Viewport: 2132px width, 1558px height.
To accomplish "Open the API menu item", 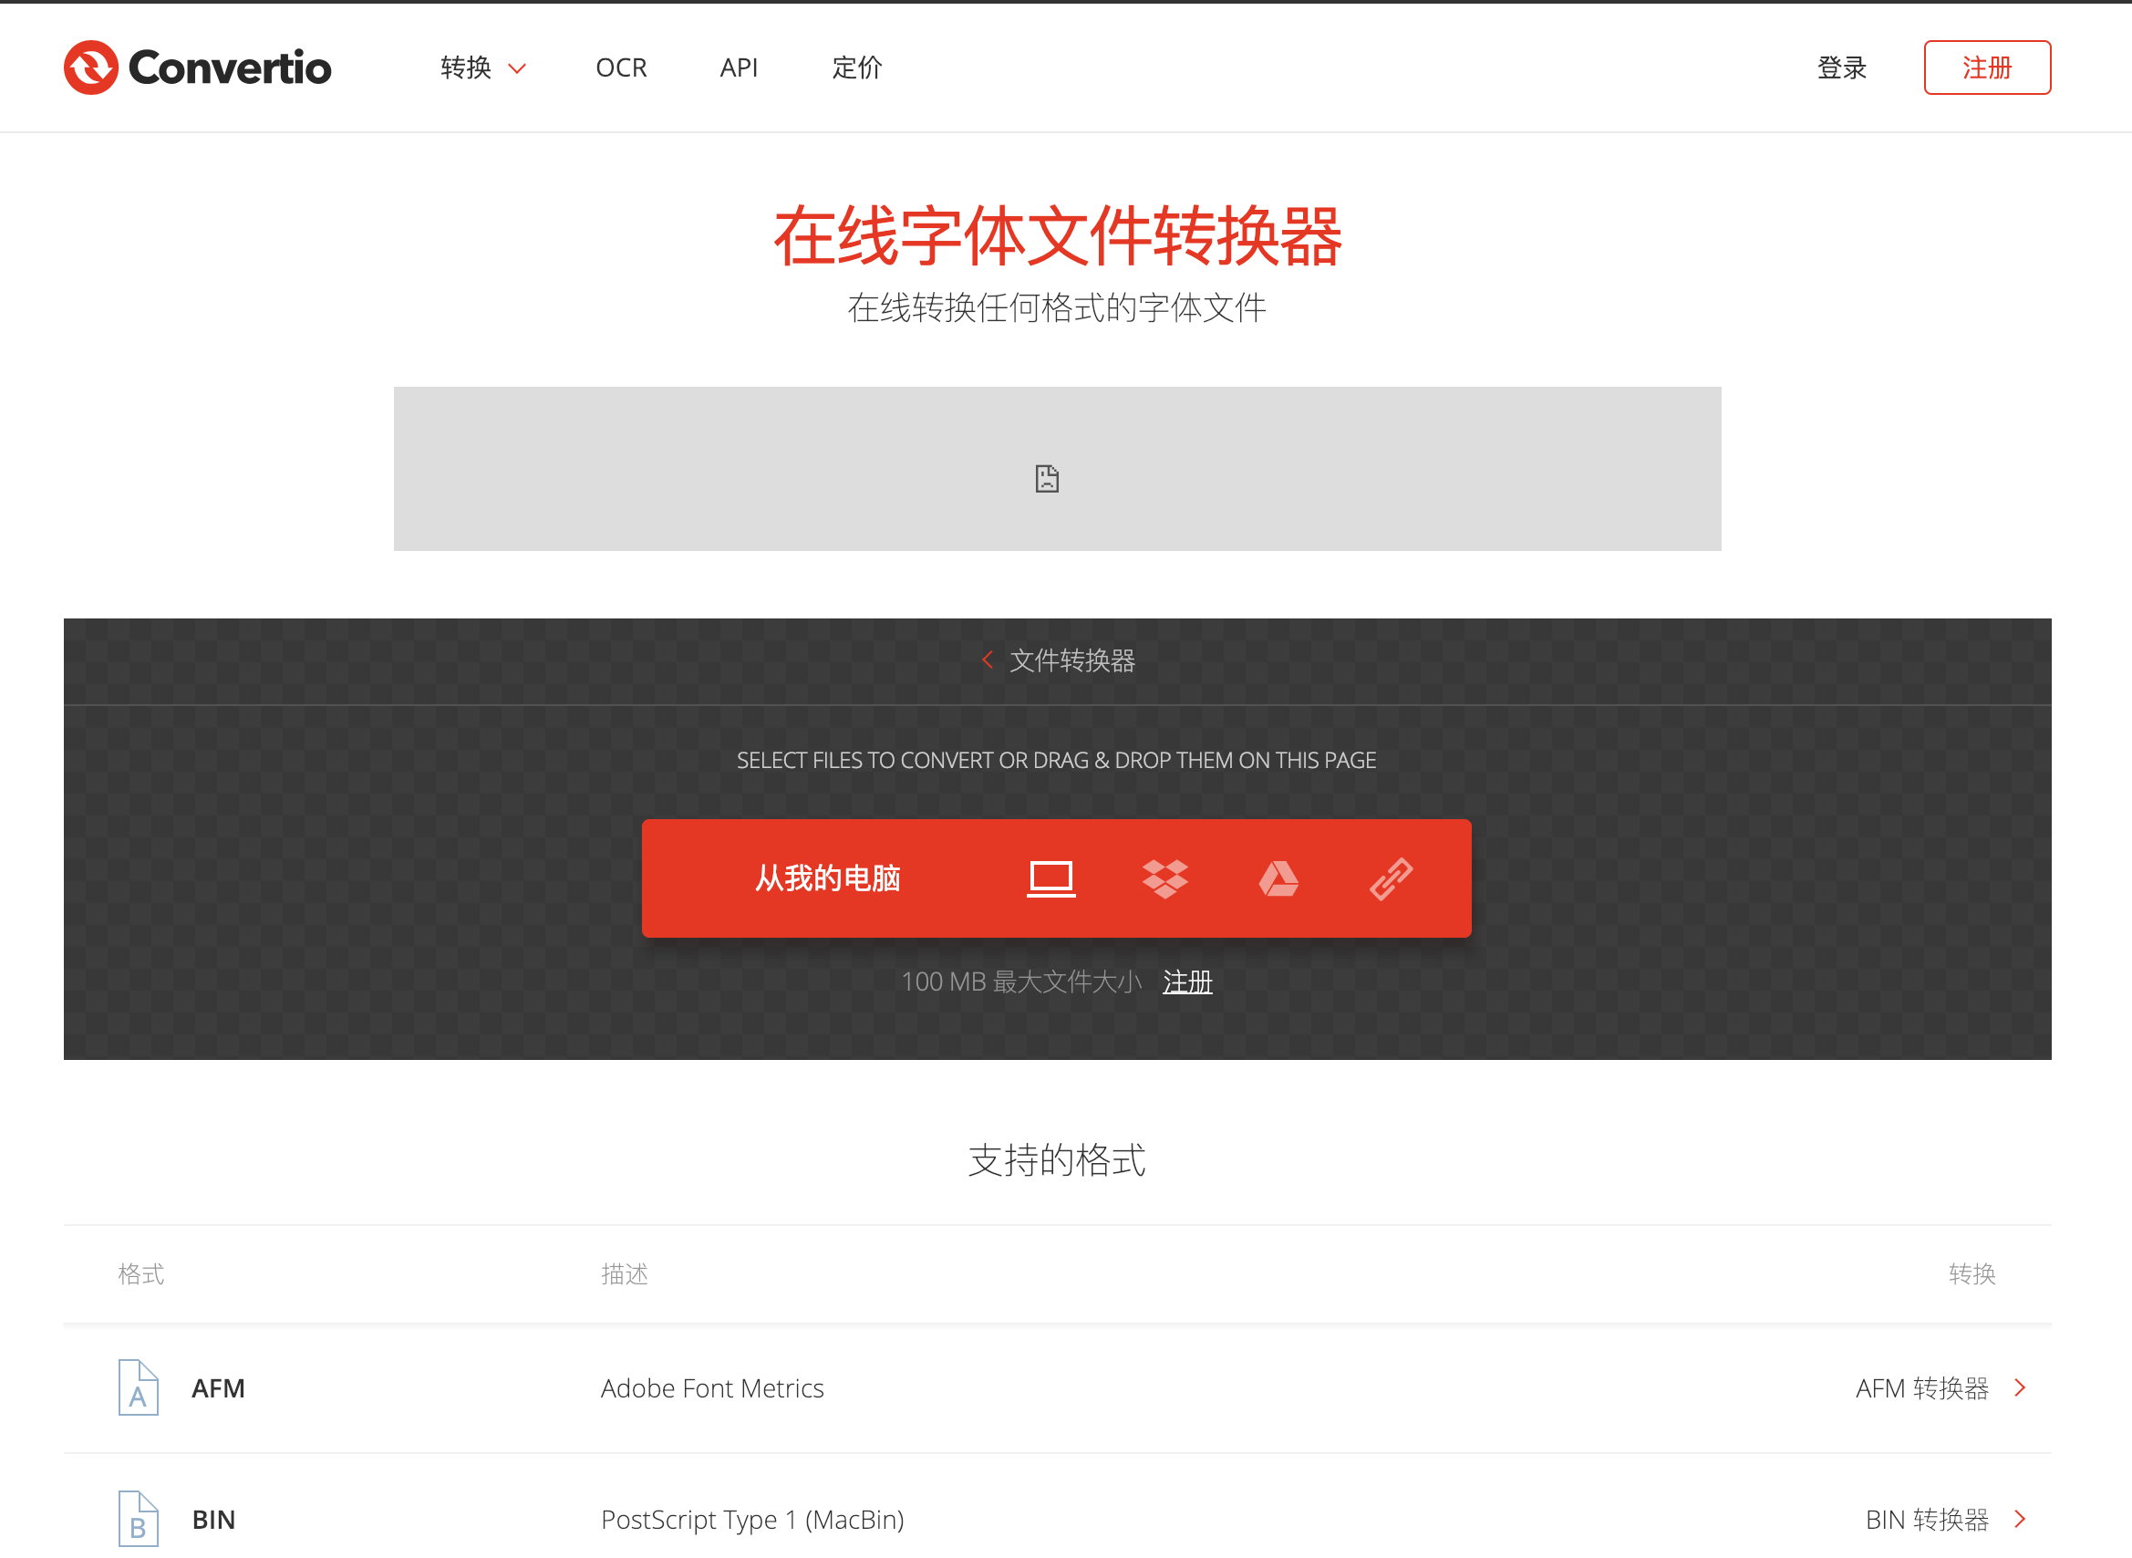I will (x=738, y=68).
